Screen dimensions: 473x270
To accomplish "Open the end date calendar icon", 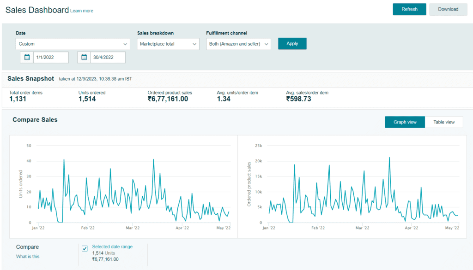I will click(84, 57).
